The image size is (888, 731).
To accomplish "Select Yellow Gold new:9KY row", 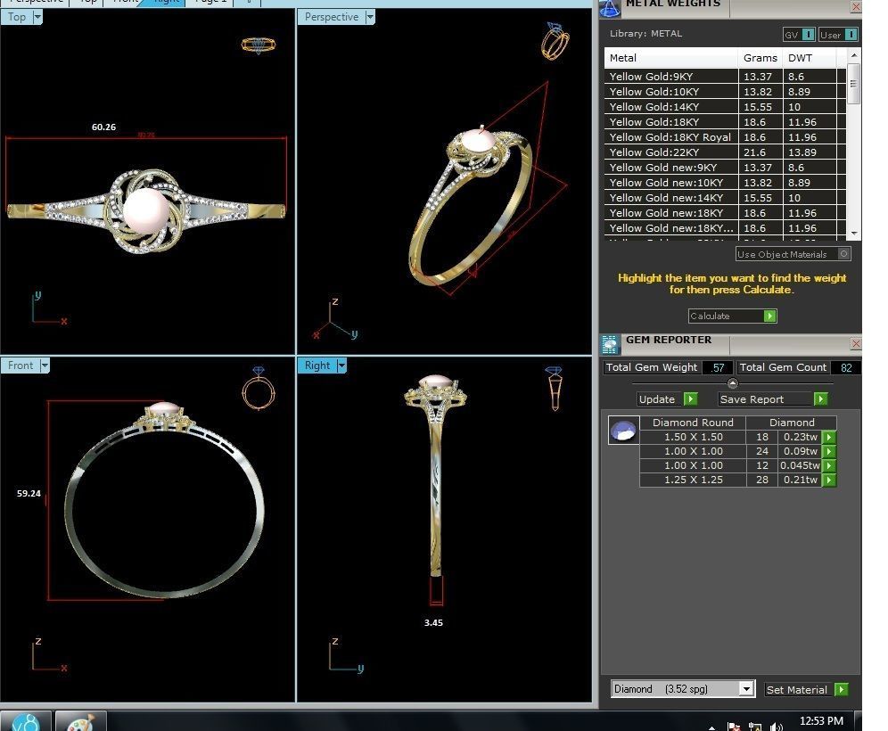I will click(726, 168).
